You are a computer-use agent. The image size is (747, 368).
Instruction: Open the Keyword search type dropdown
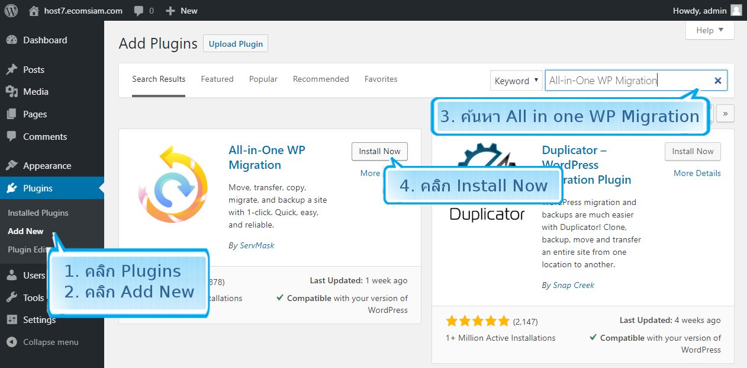516,81
